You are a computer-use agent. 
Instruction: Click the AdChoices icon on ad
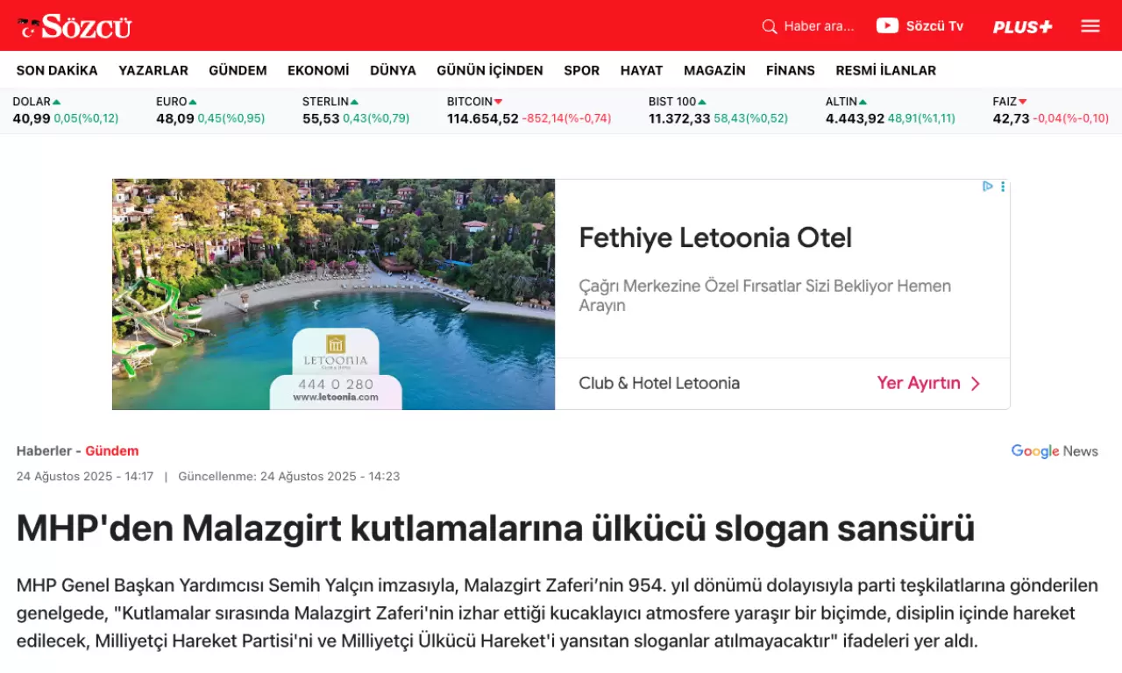[x=988, y=186]
